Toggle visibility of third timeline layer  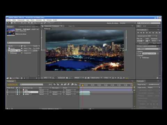[8, 94]
